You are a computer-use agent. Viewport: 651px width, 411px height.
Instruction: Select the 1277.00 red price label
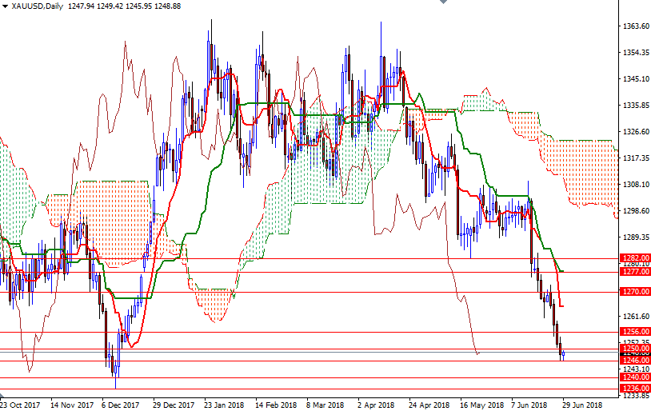635,272
